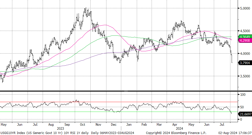Viewport: 252px width, 135px height.
Task: Click the 2023 year label
Action: (x=60, y=128)
